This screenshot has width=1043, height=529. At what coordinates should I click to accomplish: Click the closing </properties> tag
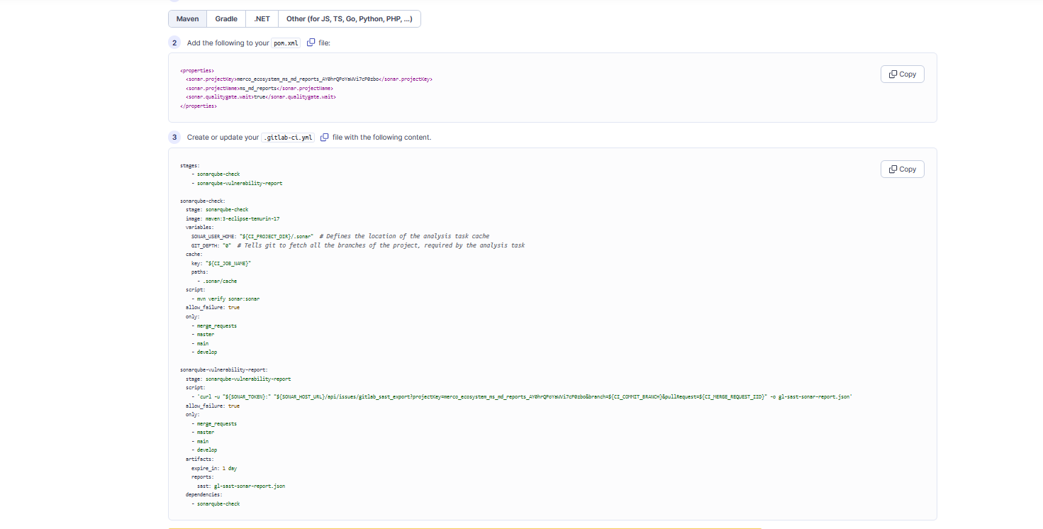click(x=199, y=106)
